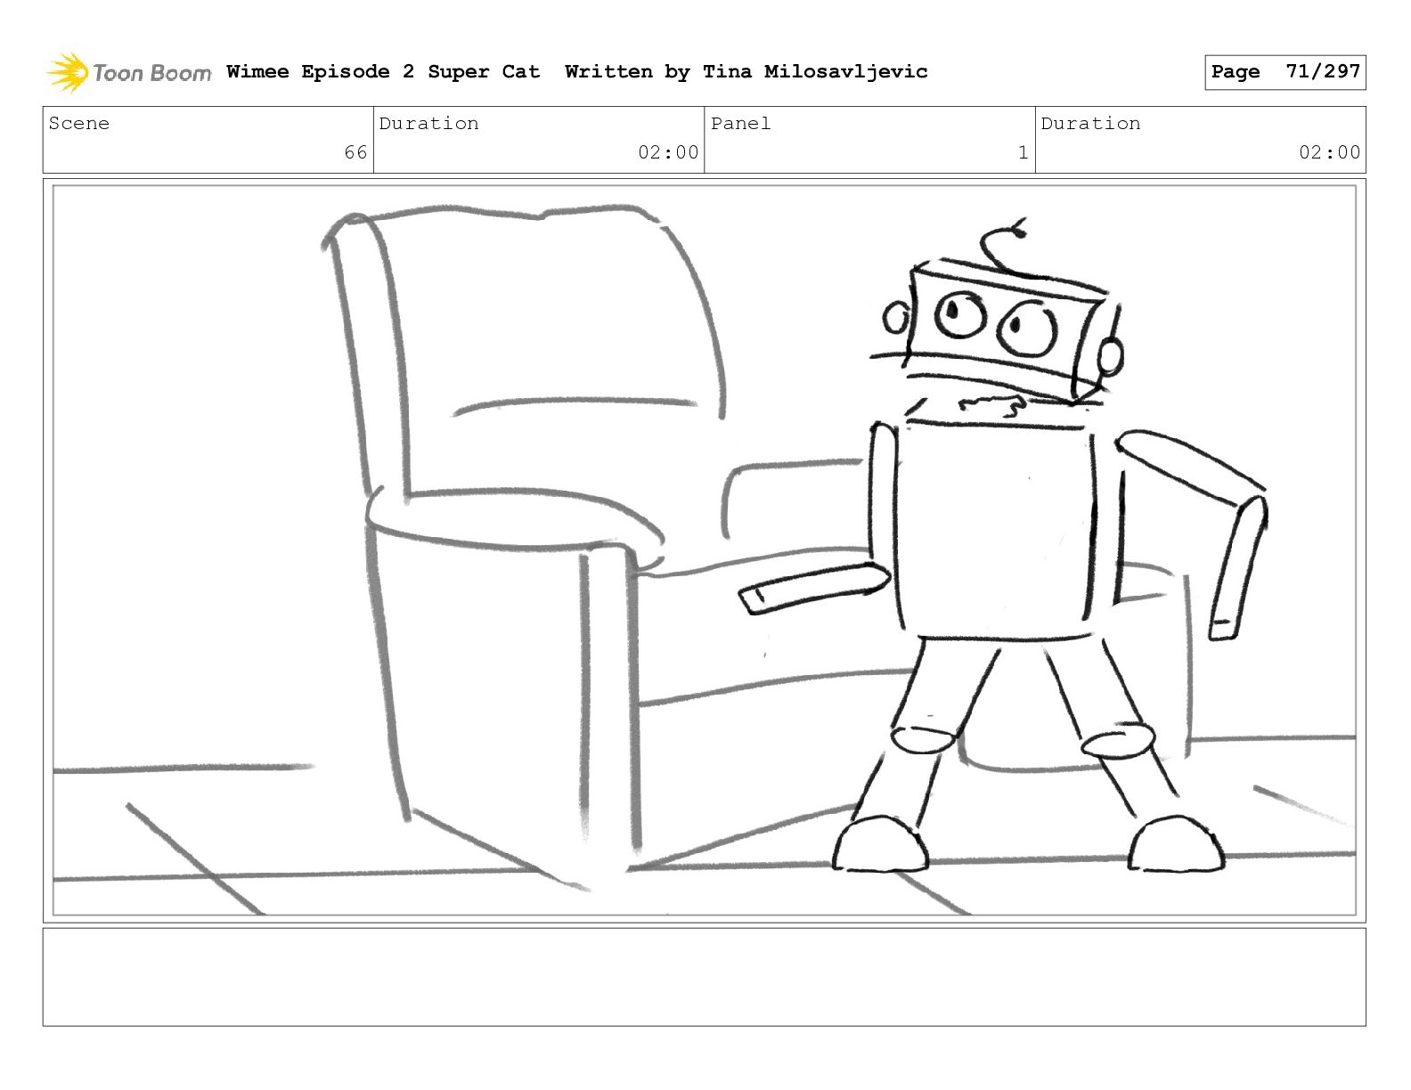Click the scene duration value '02:00'
Screen dimensions: 1411x1090
[668, 152]
